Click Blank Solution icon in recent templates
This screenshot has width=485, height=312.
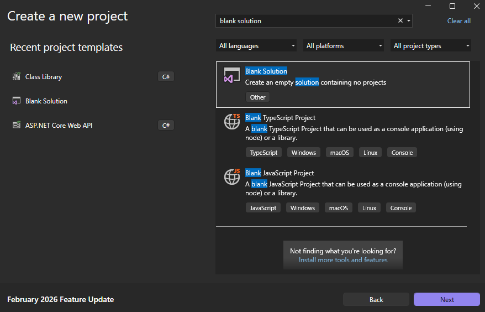16,101
